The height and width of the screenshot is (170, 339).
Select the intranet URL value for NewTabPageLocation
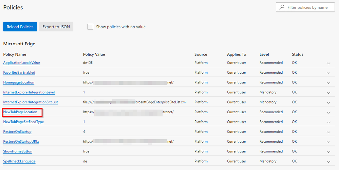pos(128,112)
